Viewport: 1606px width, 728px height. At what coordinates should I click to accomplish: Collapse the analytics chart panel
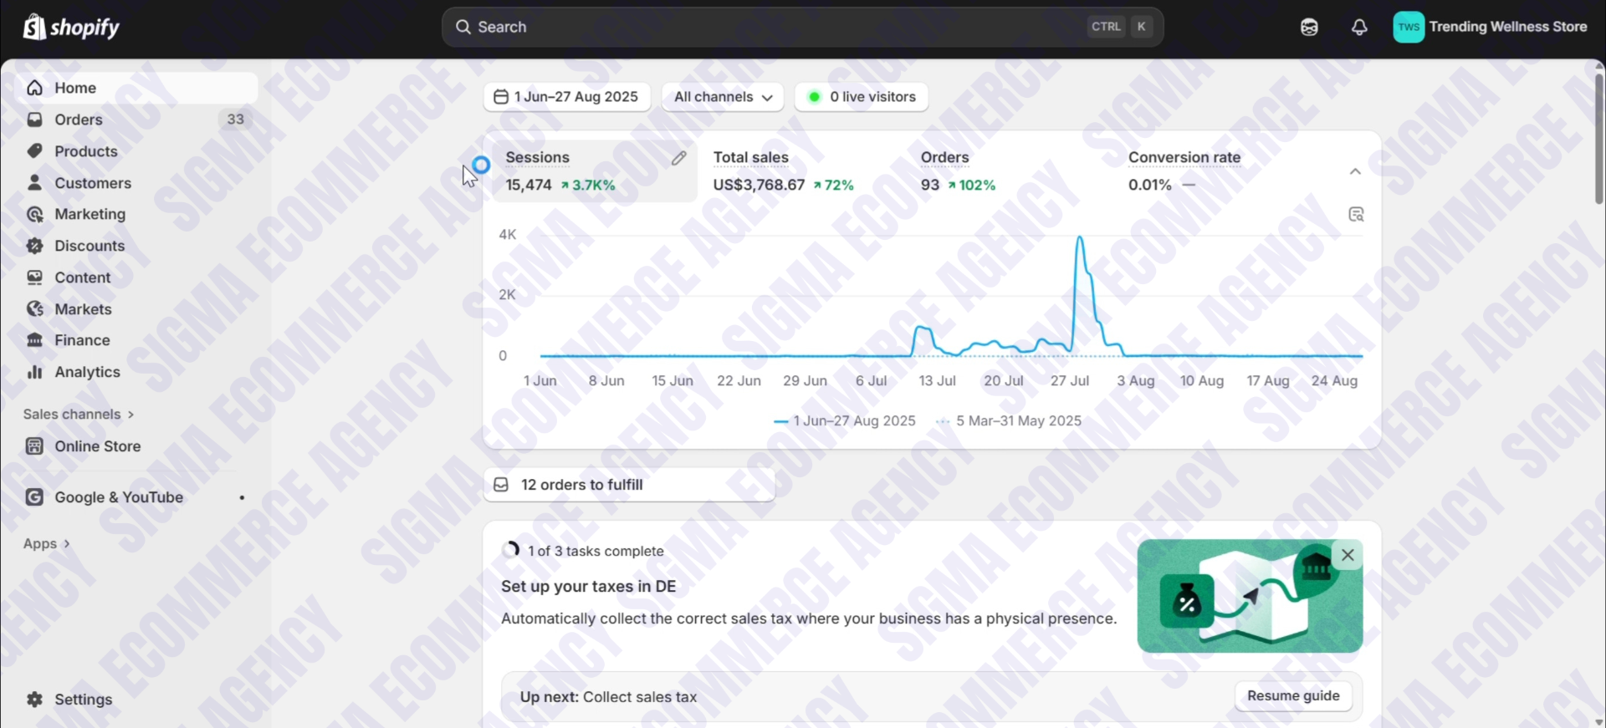coord(1355,171)
